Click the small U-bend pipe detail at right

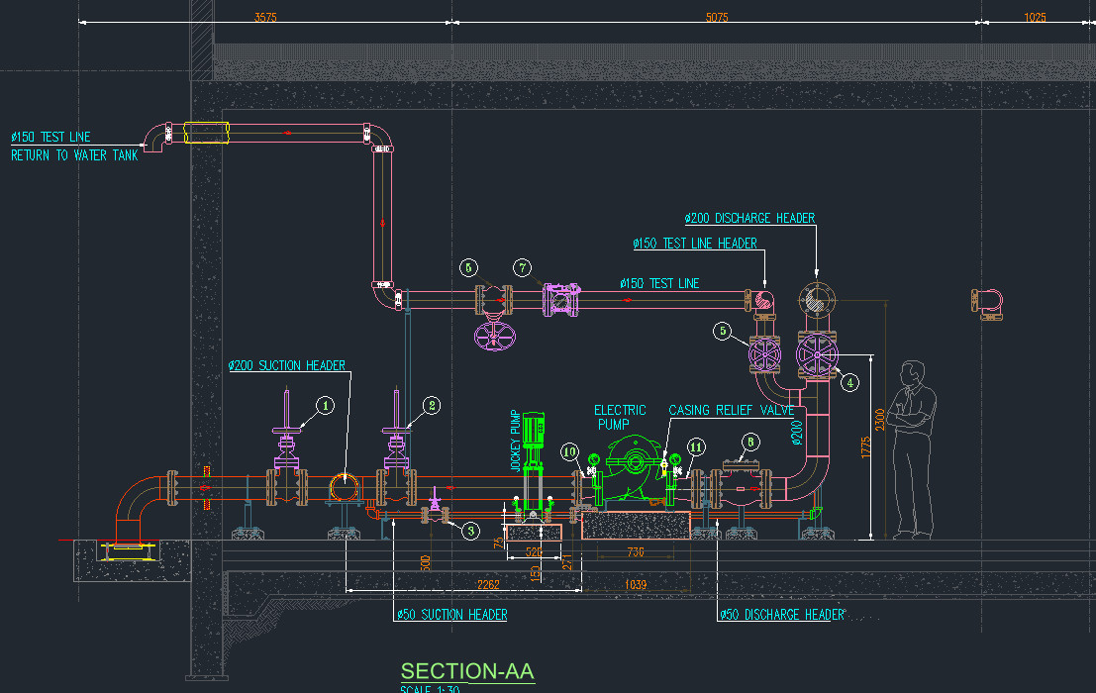click(987, 304)
